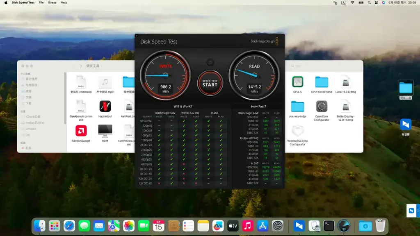Select 安装后.command shell file
Viewport: 420px width, 236px height.
click(81, 84)
